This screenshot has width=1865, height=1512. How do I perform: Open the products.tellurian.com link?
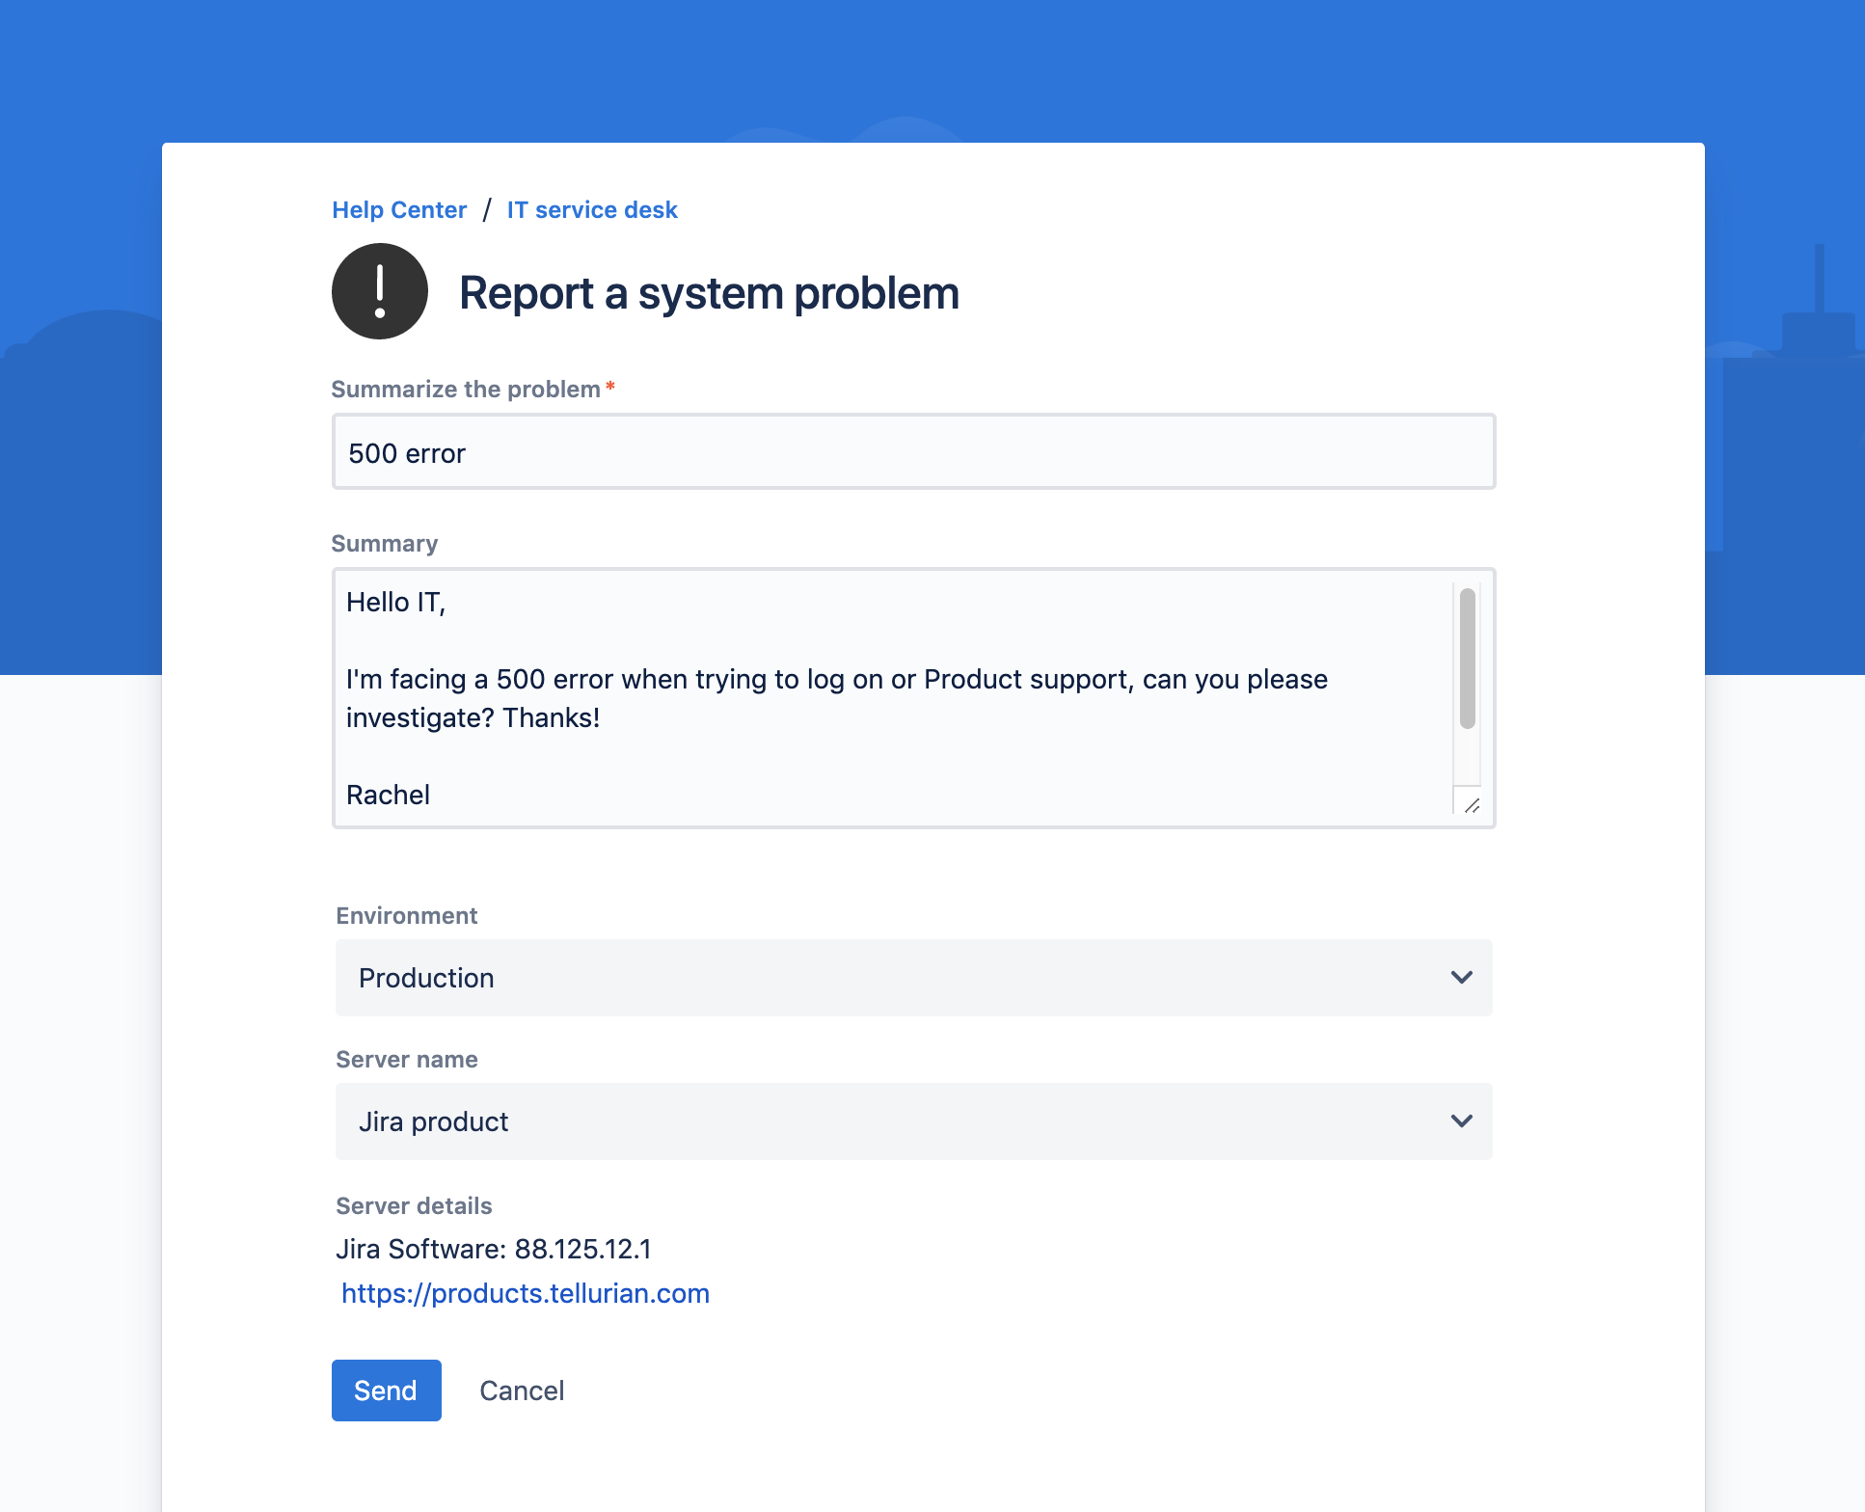(526, 1293)
